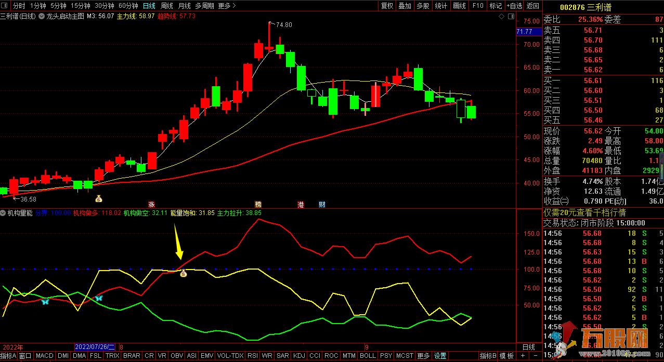Click the 返回 back button
This screenshot has height=362, width=664.
533,6
